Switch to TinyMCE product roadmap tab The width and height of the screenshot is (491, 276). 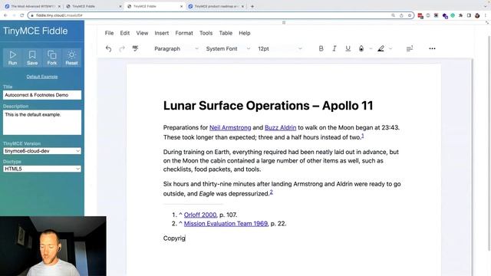tap(216, 6)
